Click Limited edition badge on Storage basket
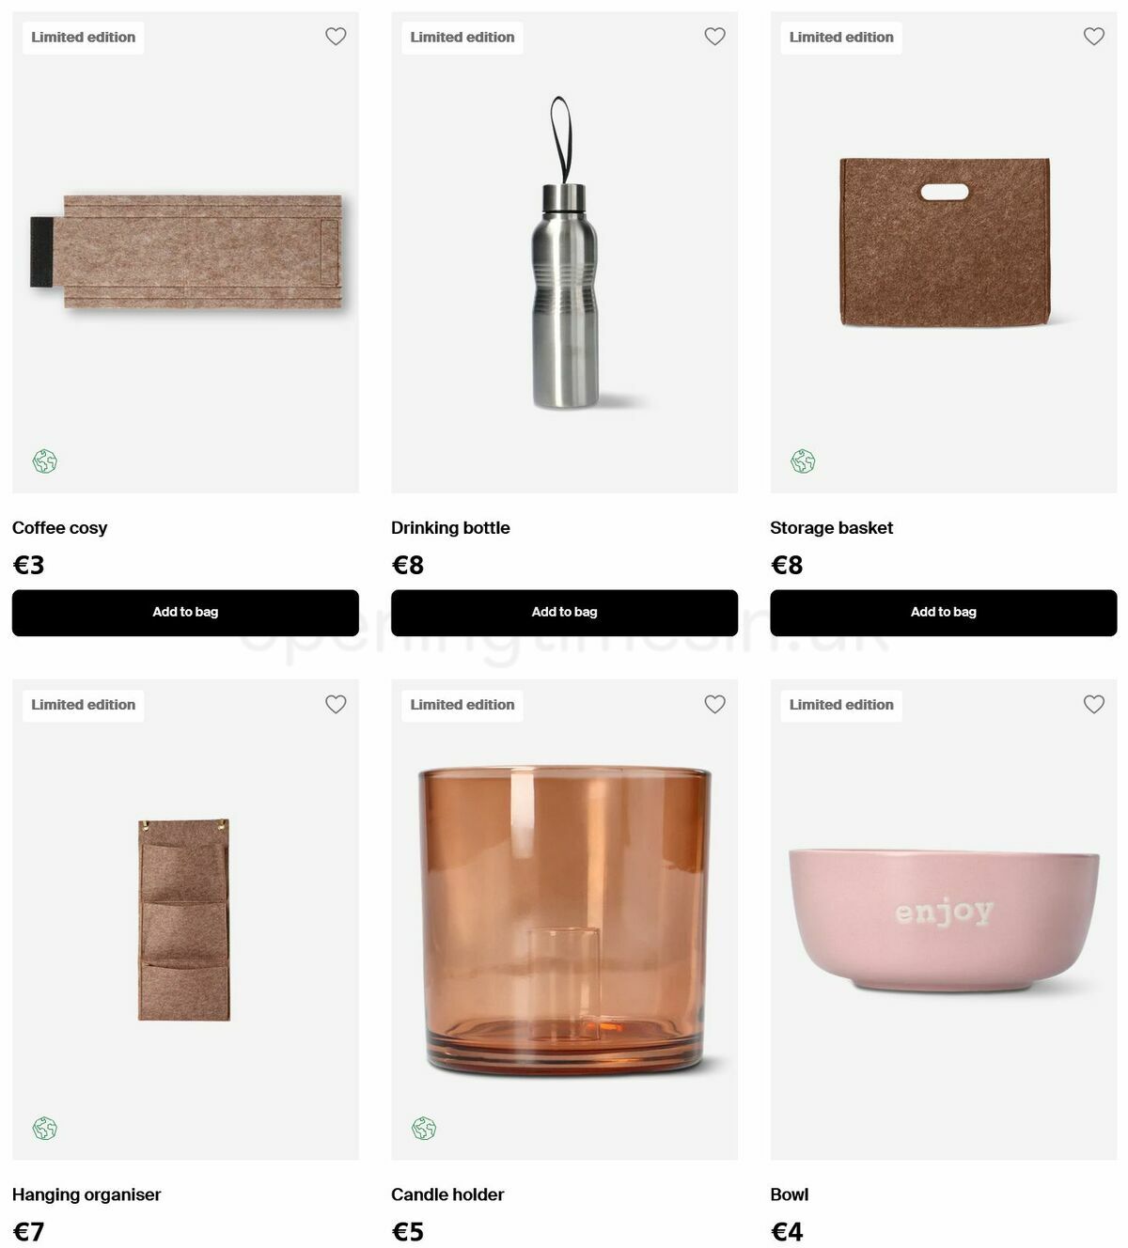The width and height of the screenshot is (1128, 1248). pos(841,38)
